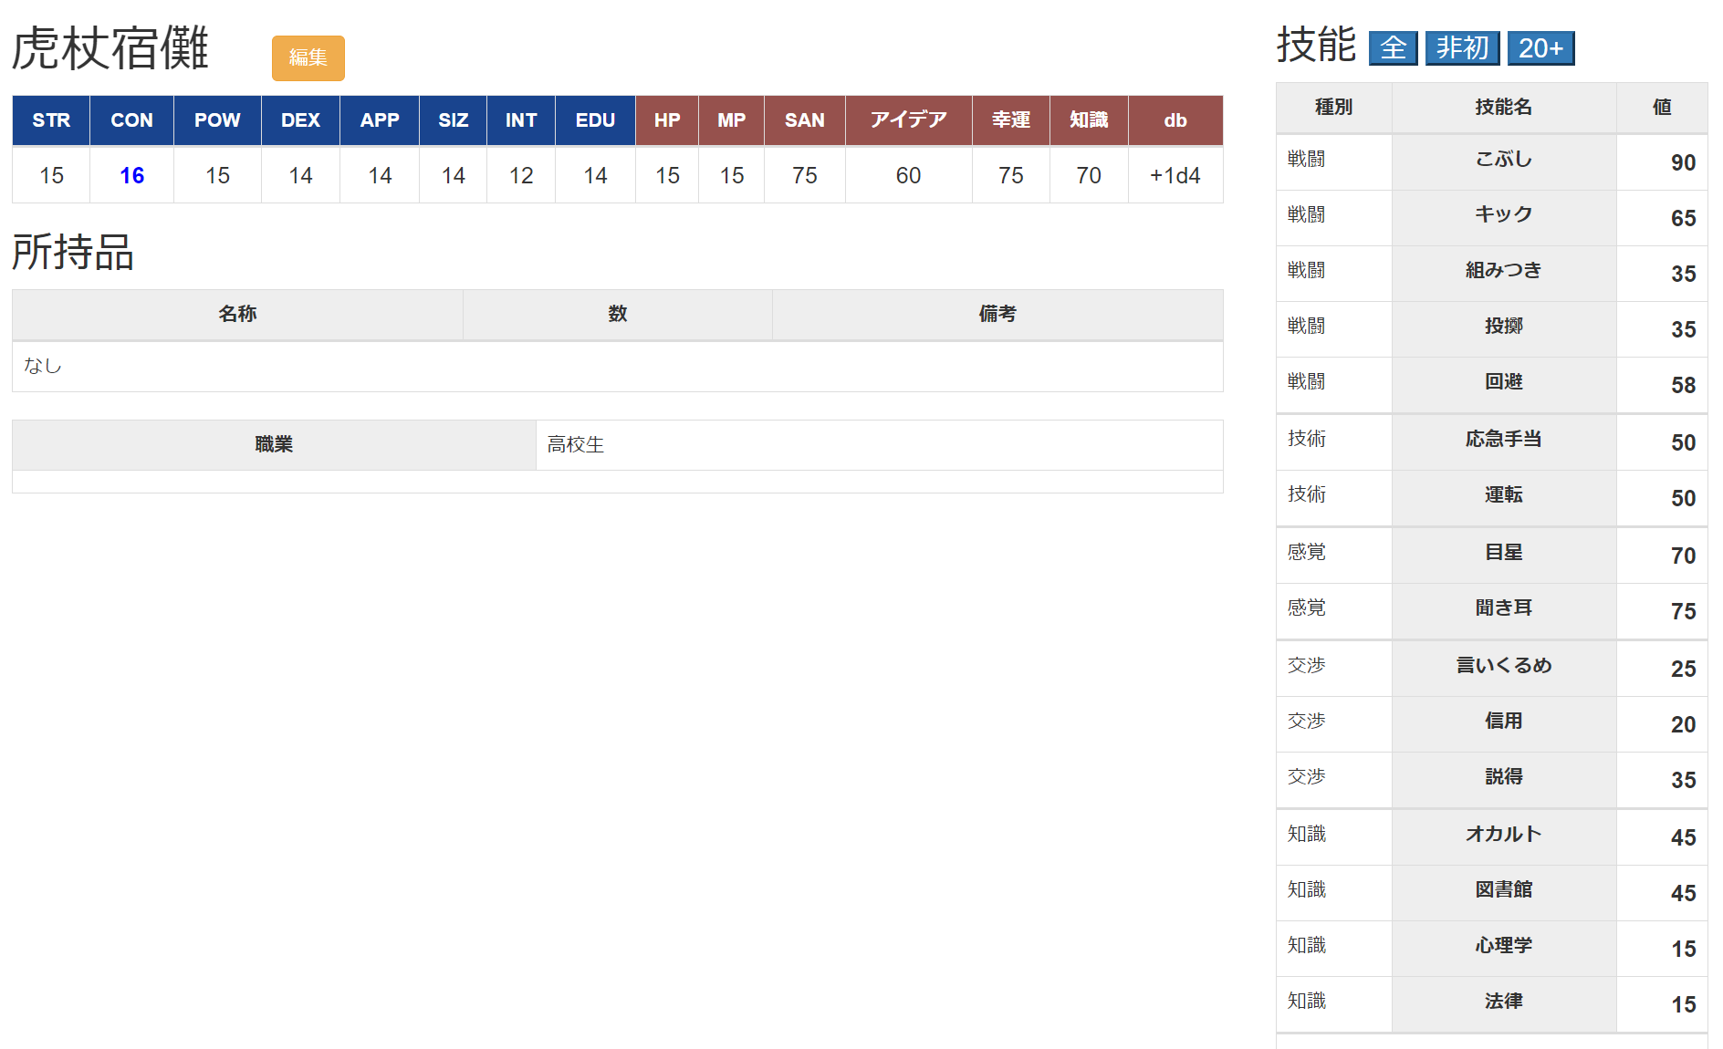
Task: Click the 職業 label cell
Action: [x=274, y=445]
